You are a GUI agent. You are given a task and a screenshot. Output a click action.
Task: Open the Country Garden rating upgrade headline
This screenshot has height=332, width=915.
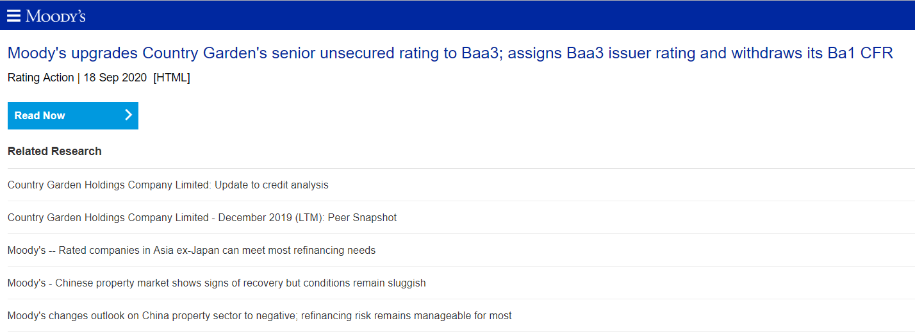click(450, 53)
